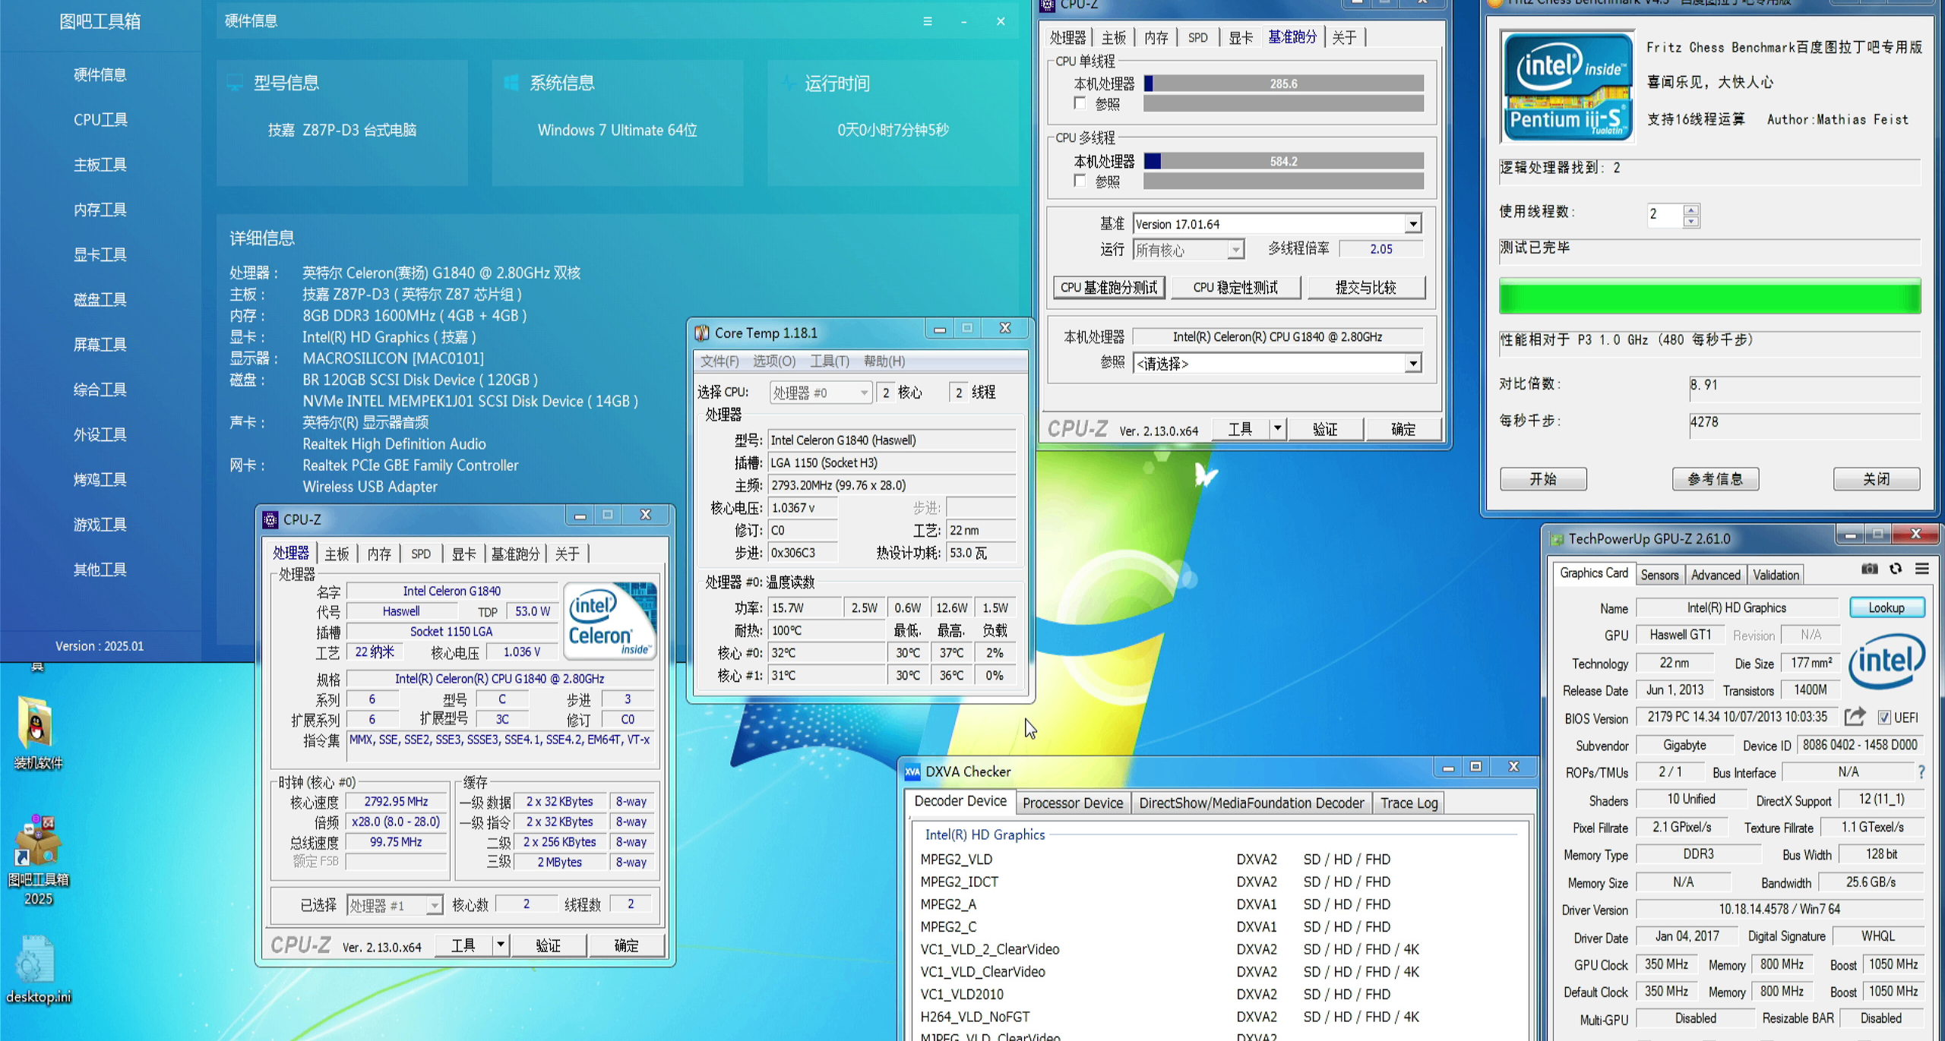The image size is (1945, 1041).
Task: Open the Sensors tab in GPU-Z
Action: pyautogui.click(x=1659, y=575)
